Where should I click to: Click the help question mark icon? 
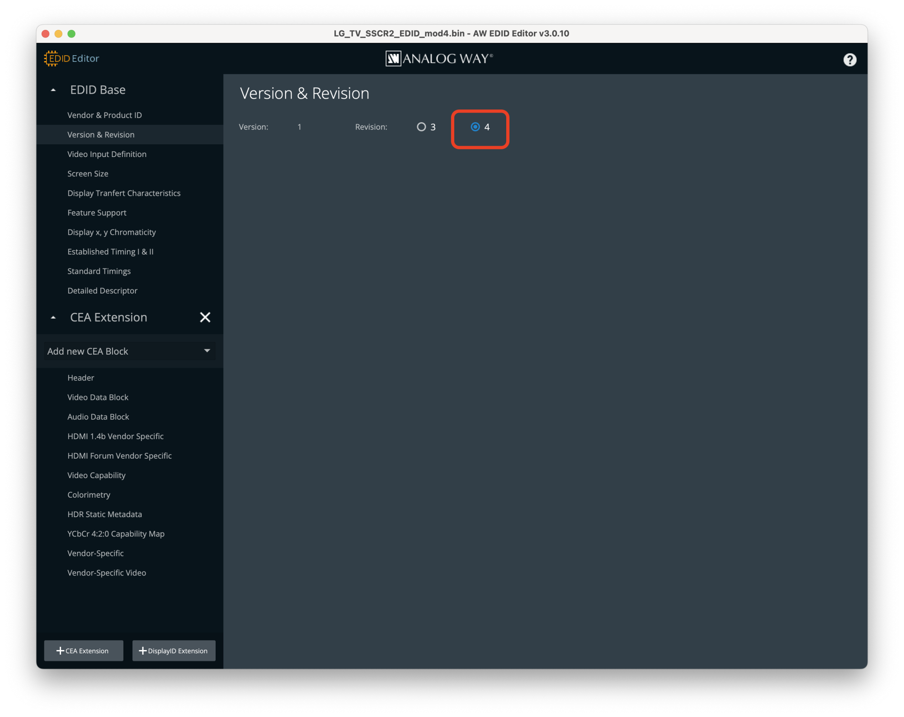tap(850, 60)
